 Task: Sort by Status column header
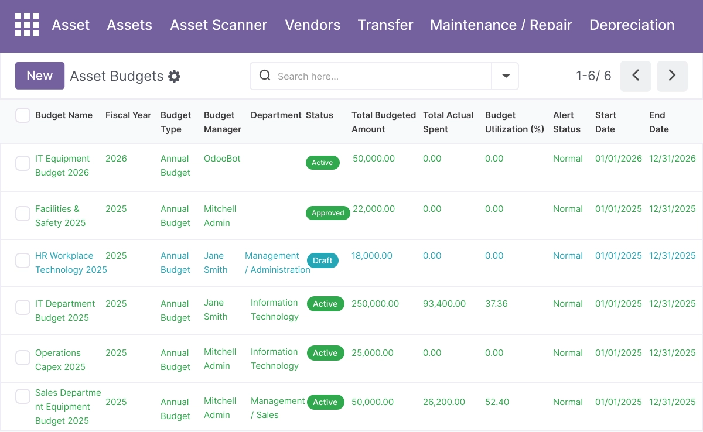[x=319, y=115]
